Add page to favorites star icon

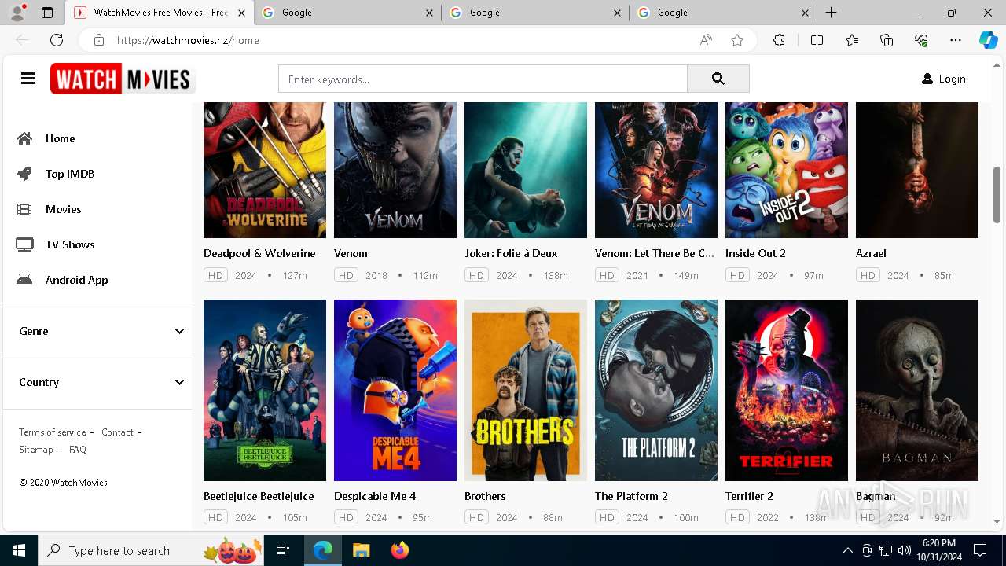[x=737, y=40]
